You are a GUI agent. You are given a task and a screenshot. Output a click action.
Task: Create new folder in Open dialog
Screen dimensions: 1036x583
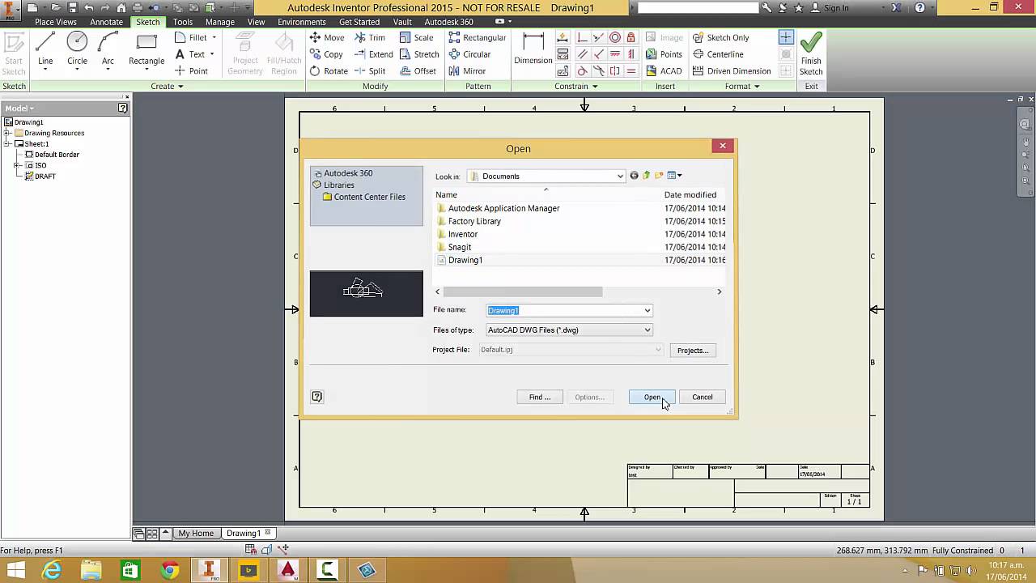tap(659, 176)
